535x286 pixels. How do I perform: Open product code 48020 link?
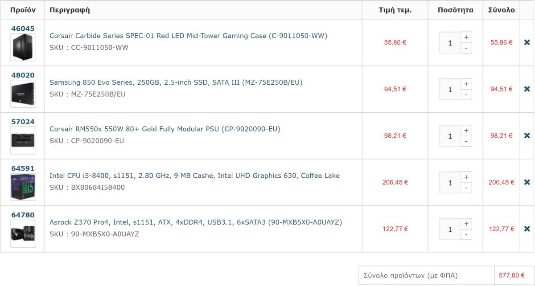(23, 75)
